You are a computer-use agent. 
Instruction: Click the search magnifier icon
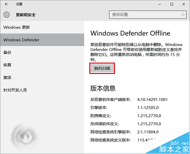183,15
